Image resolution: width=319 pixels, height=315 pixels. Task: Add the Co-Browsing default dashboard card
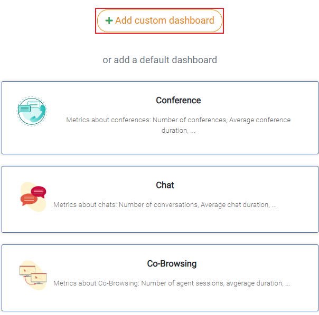click(160, 278)
